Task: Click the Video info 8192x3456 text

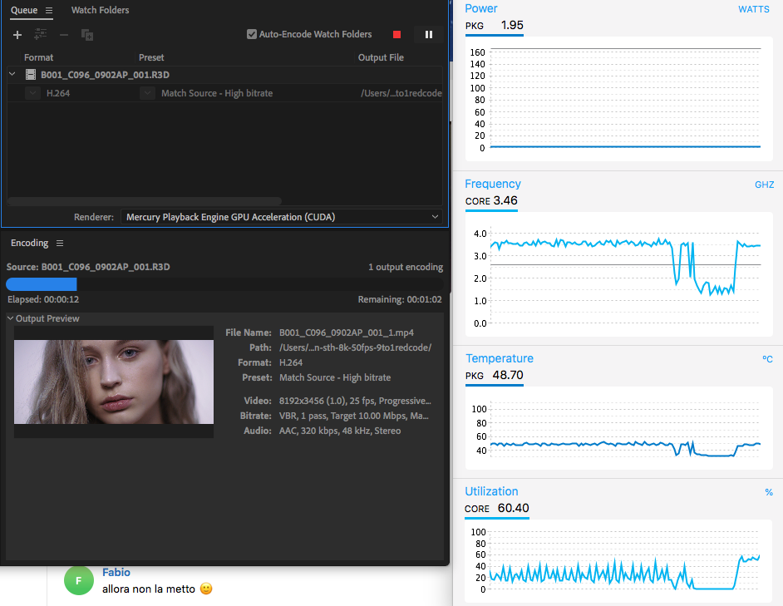Action: coord(355,401)
